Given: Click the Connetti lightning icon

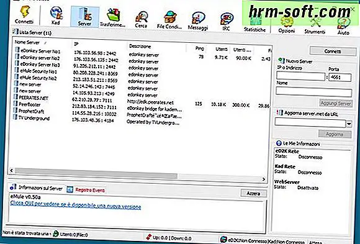Looking at the screenshot, I should point(25,12).
